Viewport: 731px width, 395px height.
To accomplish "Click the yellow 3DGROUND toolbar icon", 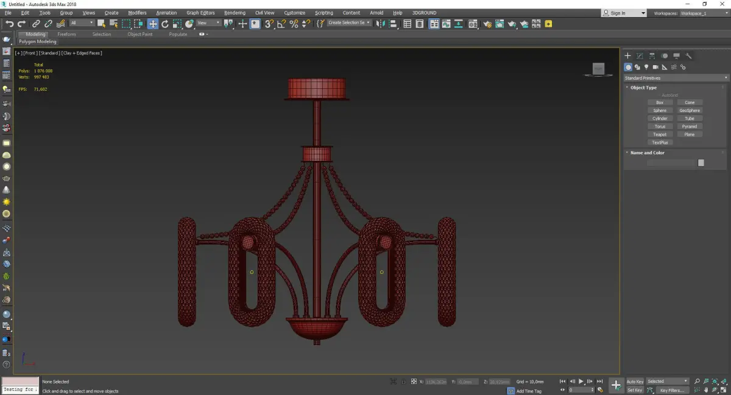I will 548,24.
